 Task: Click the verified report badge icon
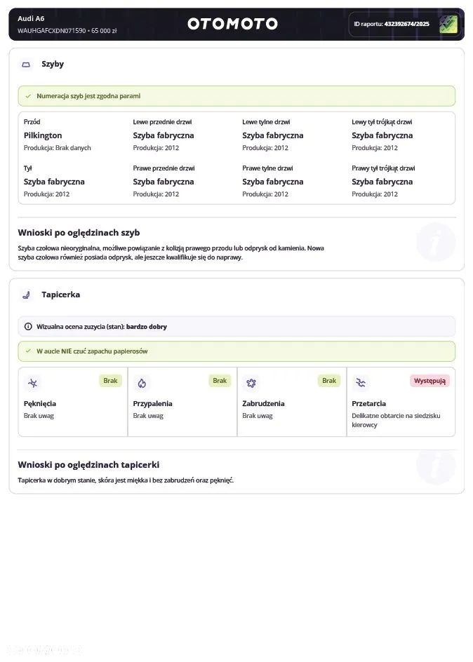[448, 25]
